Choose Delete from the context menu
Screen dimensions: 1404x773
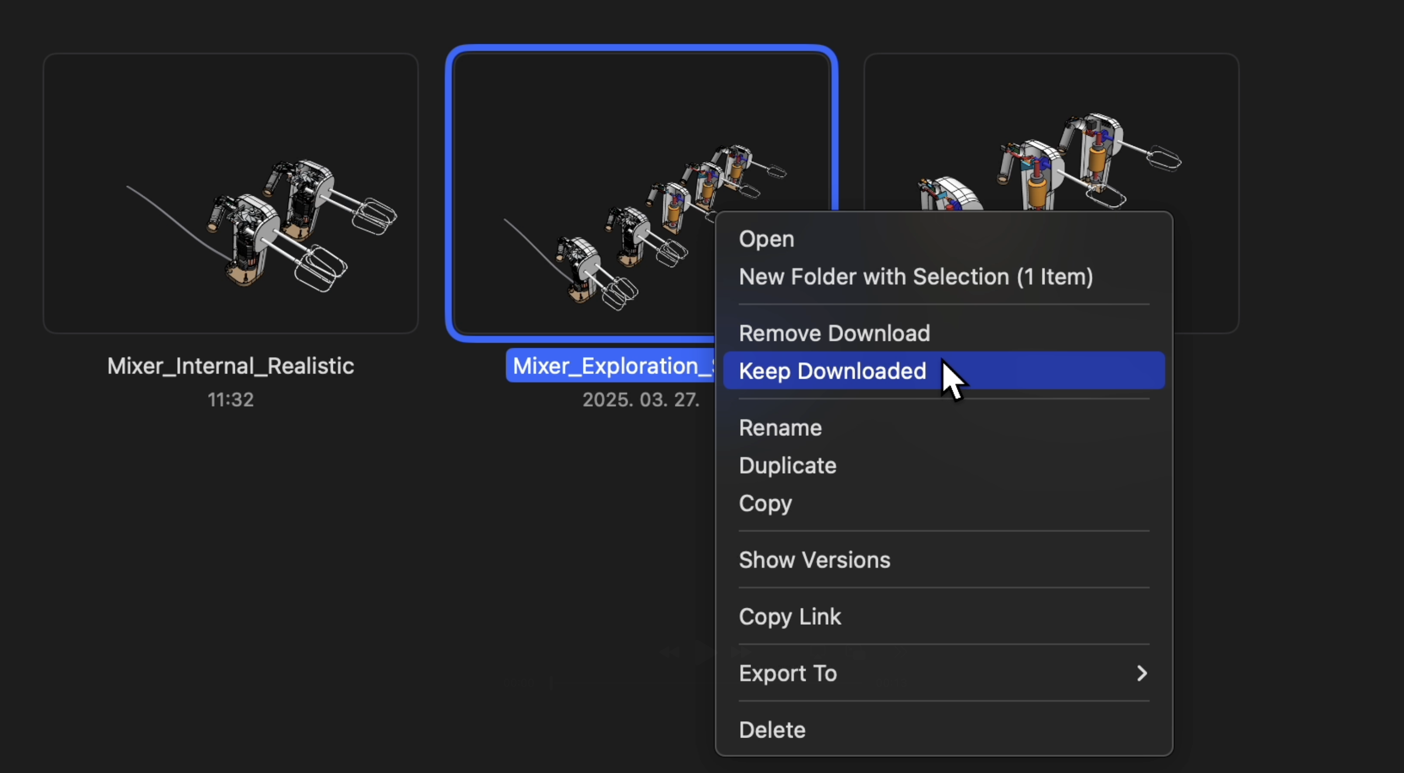point(943,730)
